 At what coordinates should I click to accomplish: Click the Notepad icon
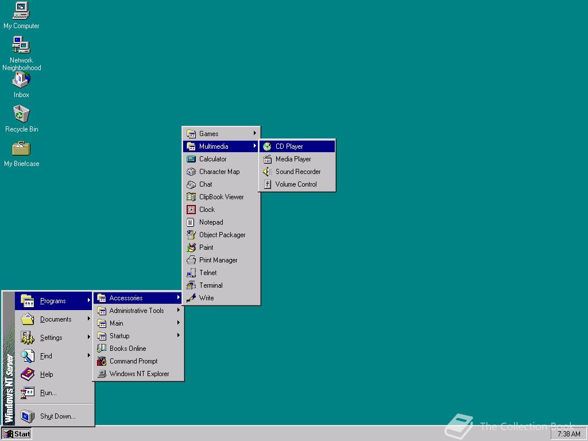191,222
